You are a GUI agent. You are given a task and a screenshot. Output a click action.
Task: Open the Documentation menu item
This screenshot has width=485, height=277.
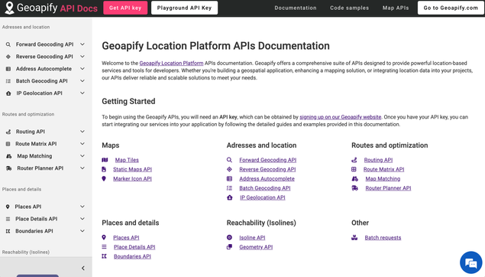point(296,8)
